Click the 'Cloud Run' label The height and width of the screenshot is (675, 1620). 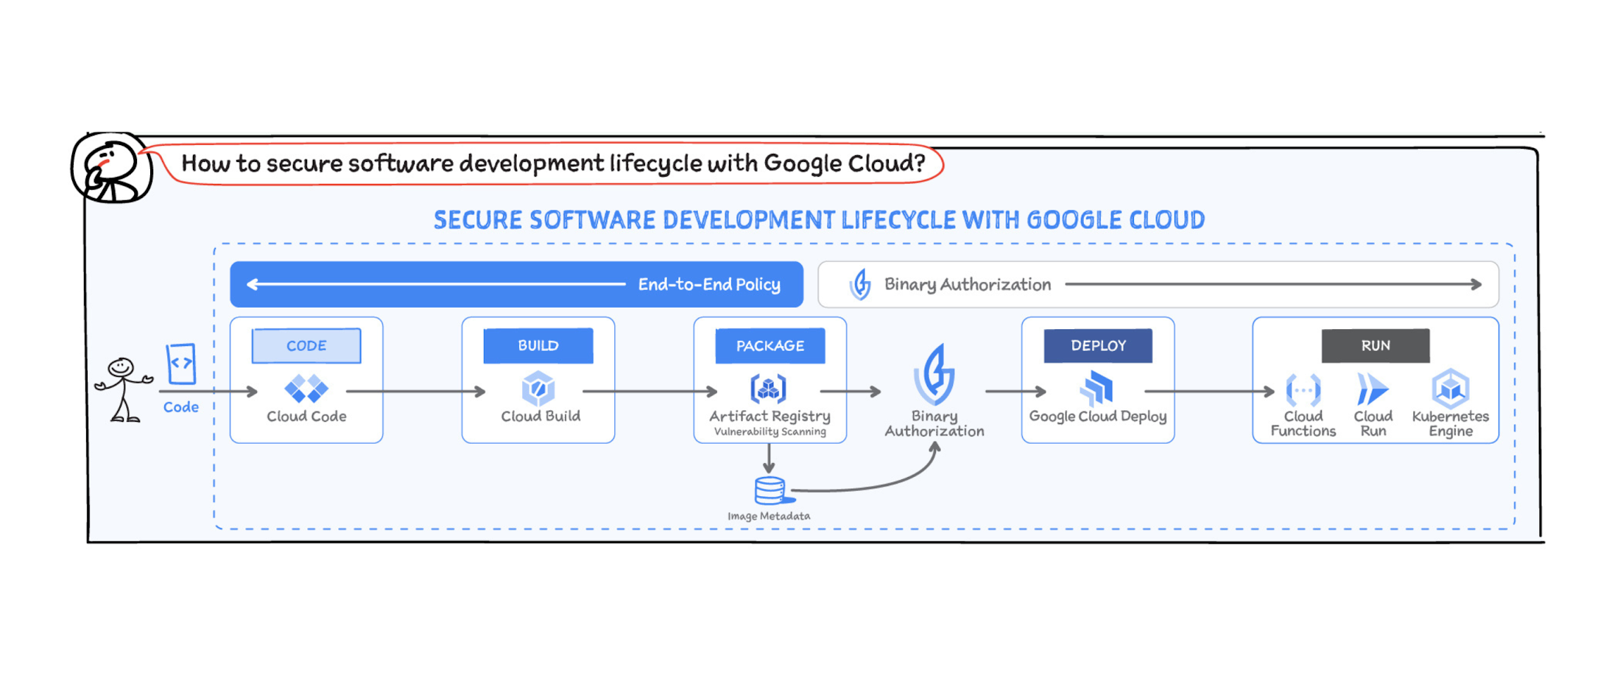(1373, 423)
